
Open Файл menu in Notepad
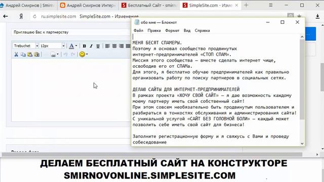(138, 30)
